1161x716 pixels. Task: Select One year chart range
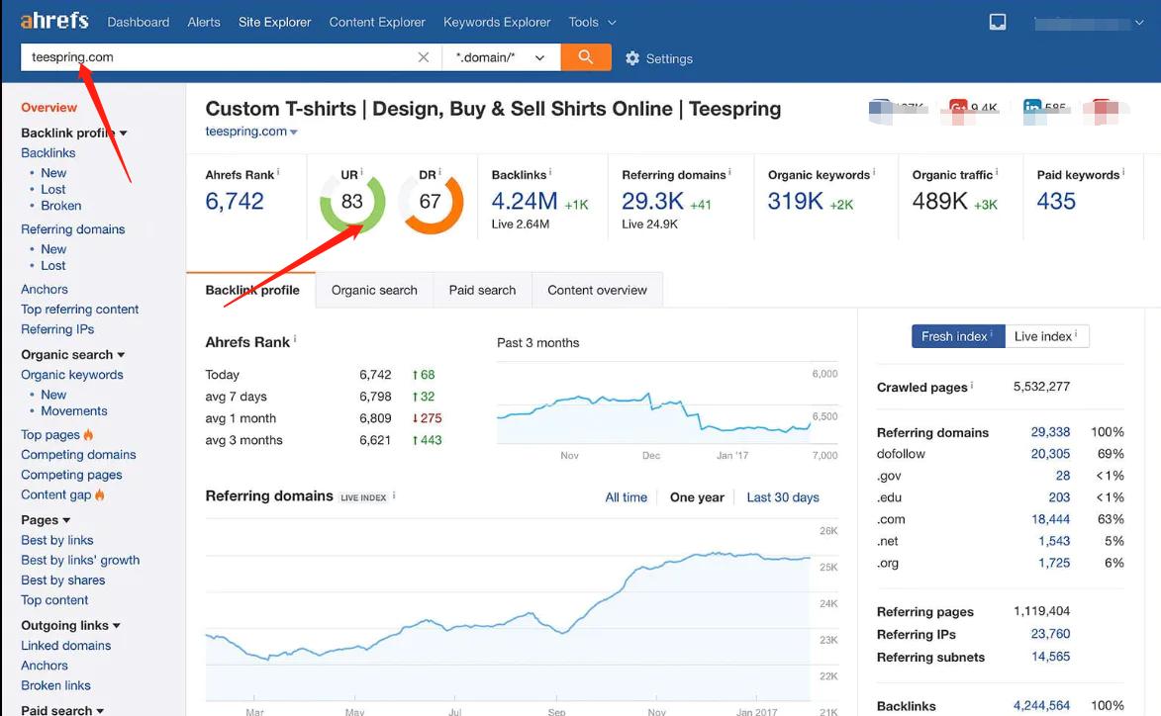(697, 497)
